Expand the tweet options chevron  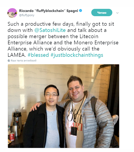pyautogui.click(x=117, y=13)
